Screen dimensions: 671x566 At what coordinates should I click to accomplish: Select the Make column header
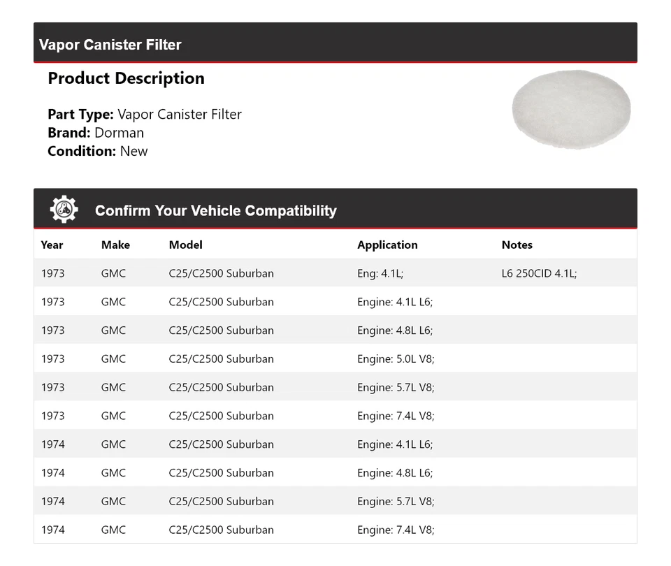click(115, 245)
